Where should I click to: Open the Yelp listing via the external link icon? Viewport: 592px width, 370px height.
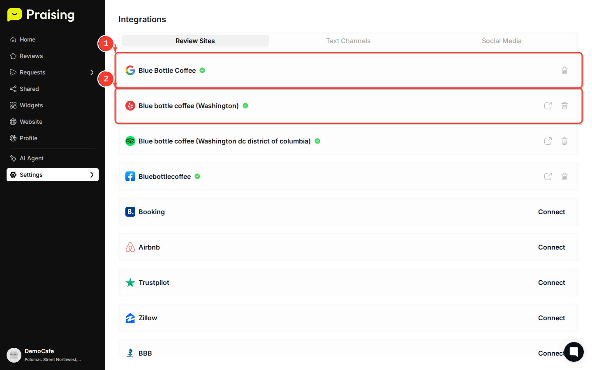(548, 106)
